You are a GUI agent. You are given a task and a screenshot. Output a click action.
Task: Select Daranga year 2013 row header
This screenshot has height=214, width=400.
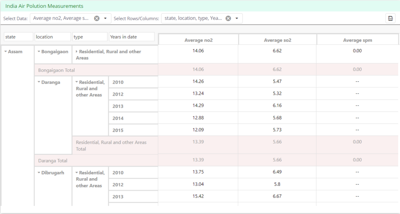[x=133, y=106]
